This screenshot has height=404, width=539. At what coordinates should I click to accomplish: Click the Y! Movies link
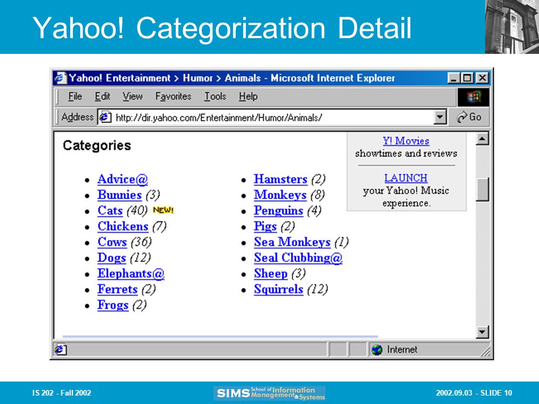point(406,141)
